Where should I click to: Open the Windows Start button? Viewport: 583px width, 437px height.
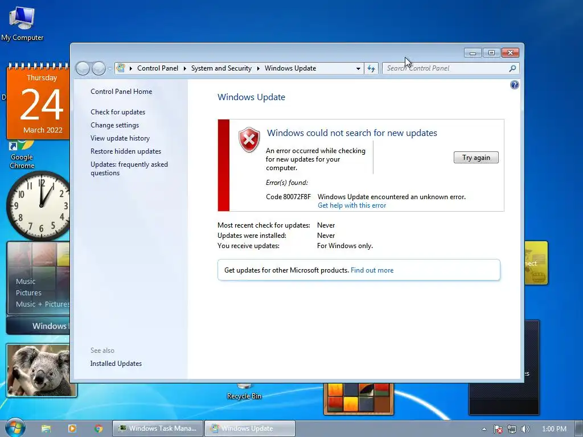tap(14, 428)
